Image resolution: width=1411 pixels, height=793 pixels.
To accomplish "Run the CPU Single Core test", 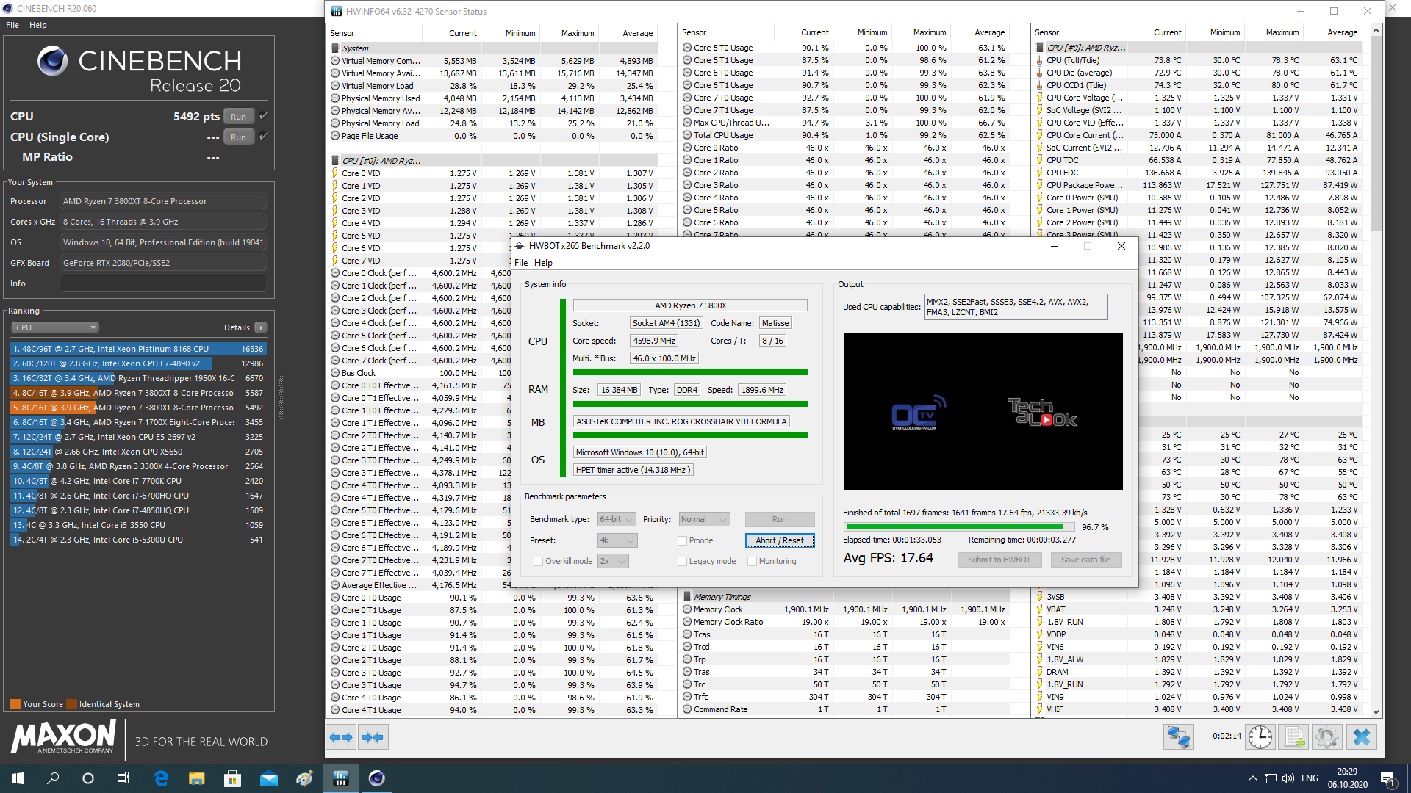I will [x=238, y=137].
